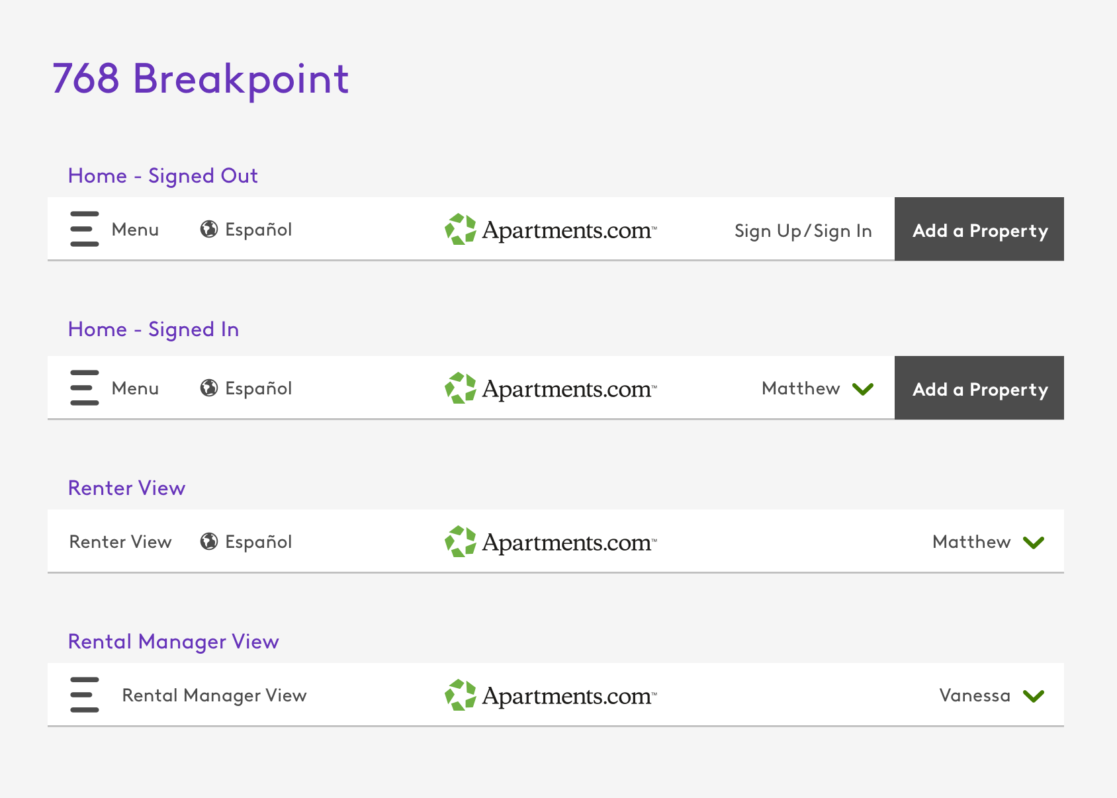Click Menu label in Signed Out header
The image size is (1117, 798).
(135, 230)
